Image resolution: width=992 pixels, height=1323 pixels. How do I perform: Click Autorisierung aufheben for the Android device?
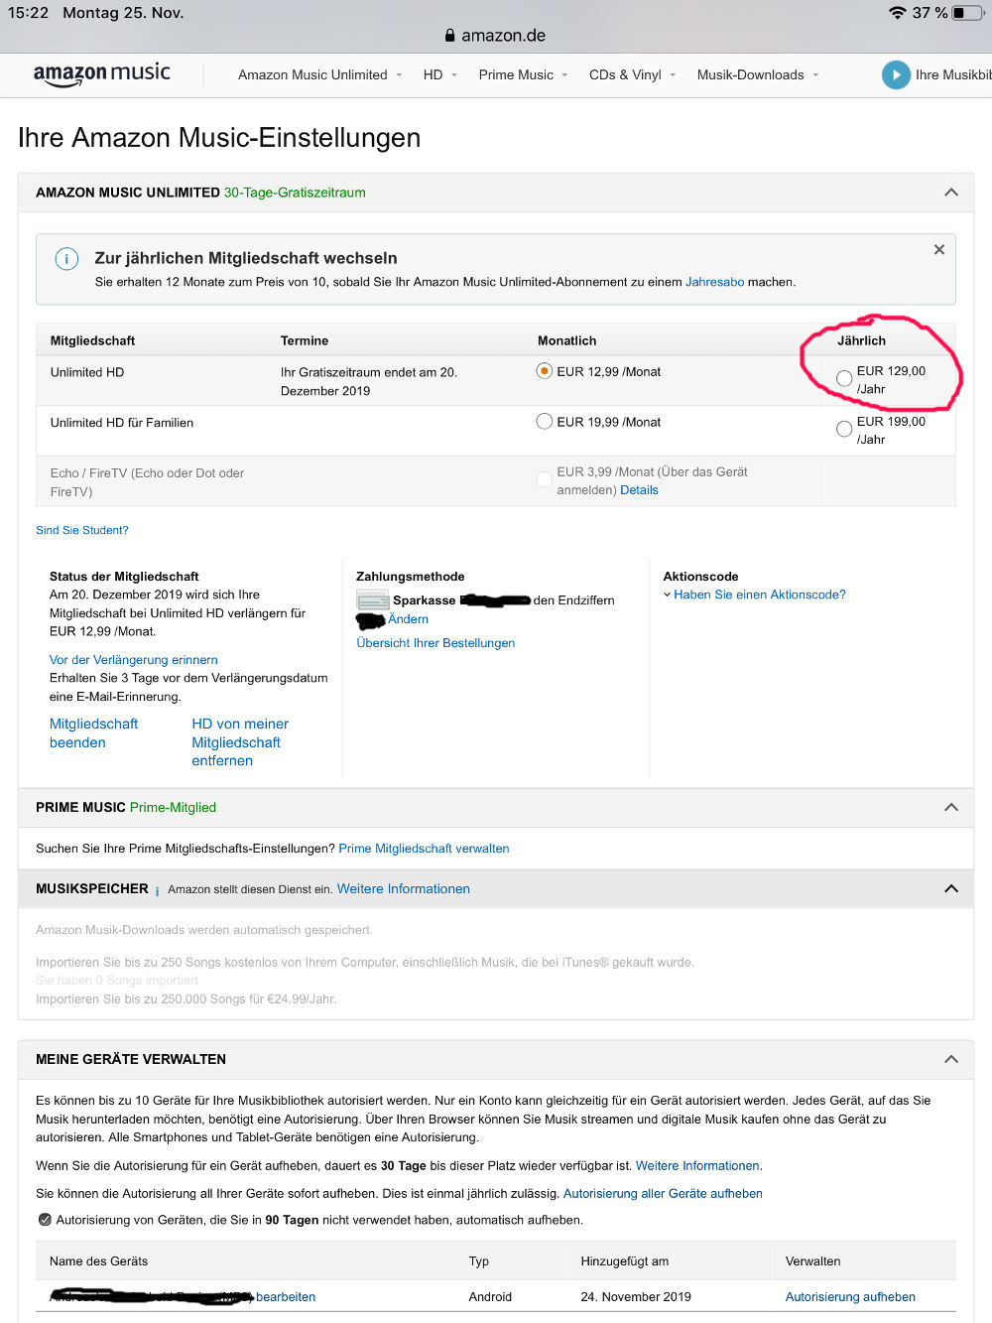point(850,1296)
